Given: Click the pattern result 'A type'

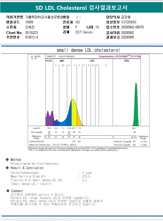Looking at the screenshot, I should point(87,173).
